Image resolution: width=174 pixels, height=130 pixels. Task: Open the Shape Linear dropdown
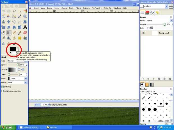pos(17,78)
